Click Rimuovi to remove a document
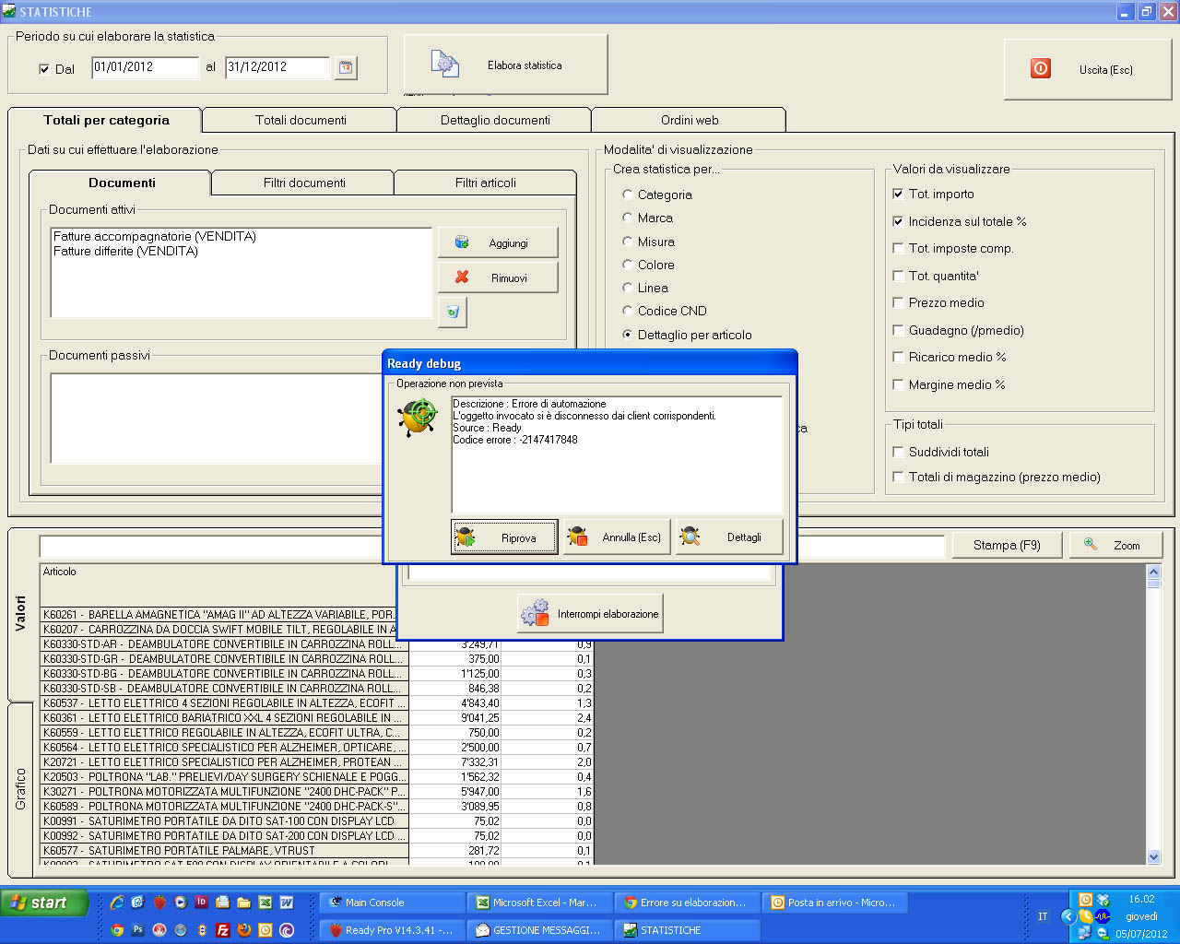 (x=498, y=277)
